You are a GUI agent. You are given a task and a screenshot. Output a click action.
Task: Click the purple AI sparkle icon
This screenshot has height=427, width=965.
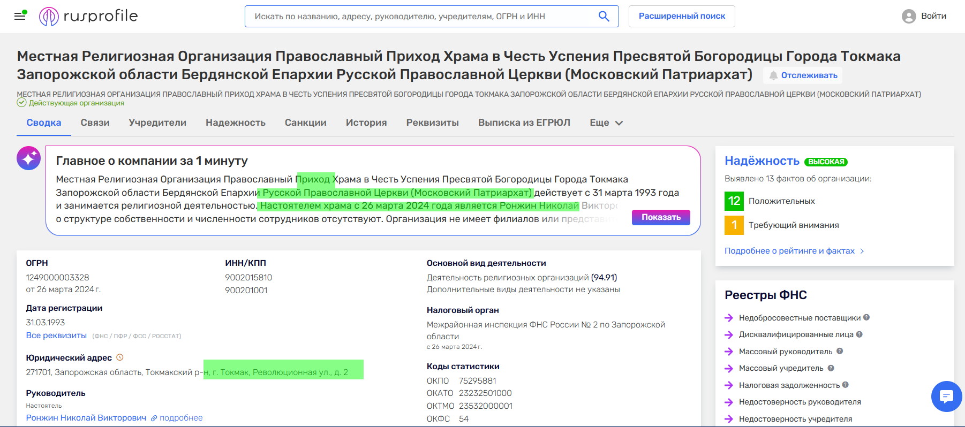[x=29, y=158]
